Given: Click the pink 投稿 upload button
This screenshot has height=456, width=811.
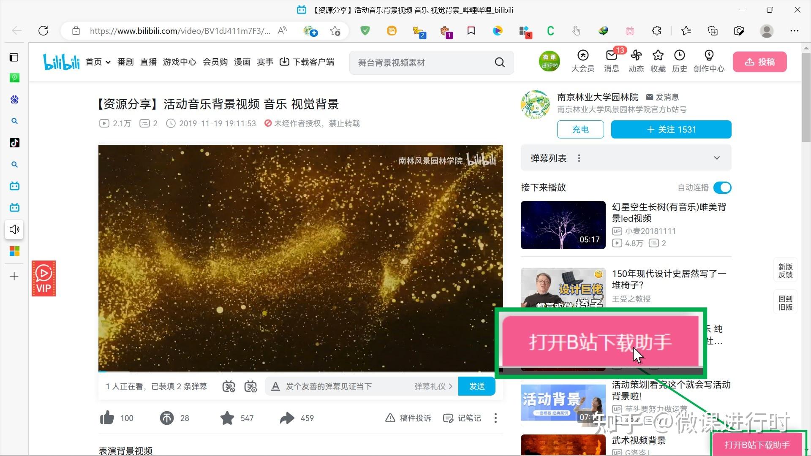Looking at the screenshot, I should [x=759, y=62].
